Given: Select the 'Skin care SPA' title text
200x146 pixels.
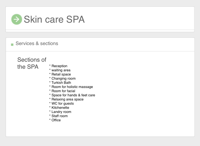Looking at the screenshot, I should pos(54,20).
